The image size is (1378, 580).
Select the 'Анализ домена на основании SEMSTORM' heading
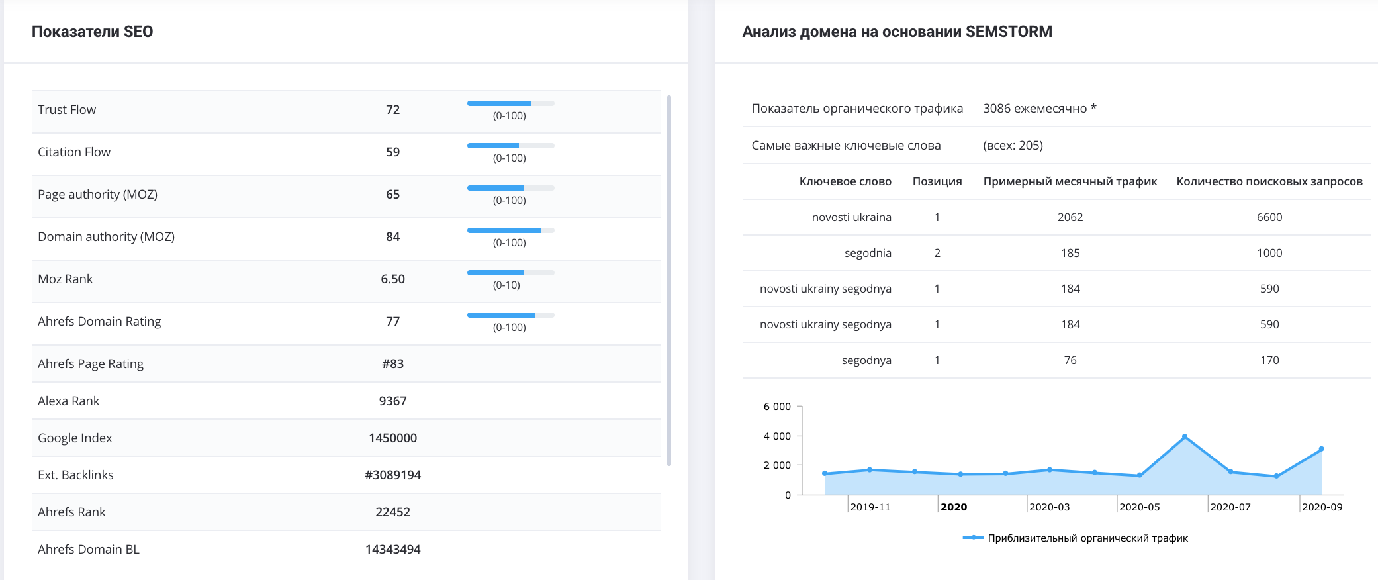pos(897,32)
